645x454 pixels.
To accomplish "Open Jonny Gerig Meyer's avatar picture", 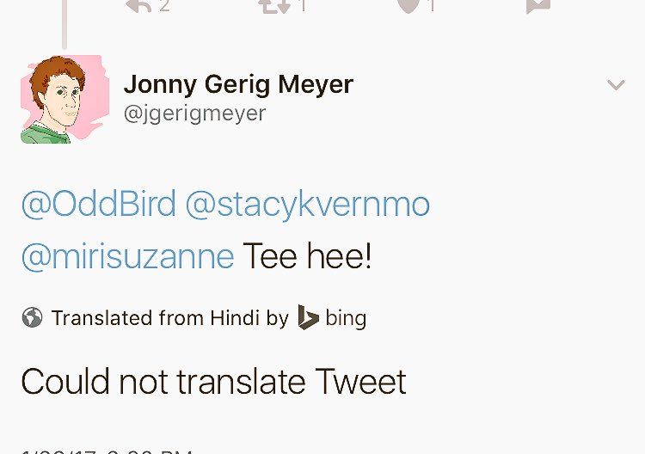I will pyautogui.click(x=65, y=99).
